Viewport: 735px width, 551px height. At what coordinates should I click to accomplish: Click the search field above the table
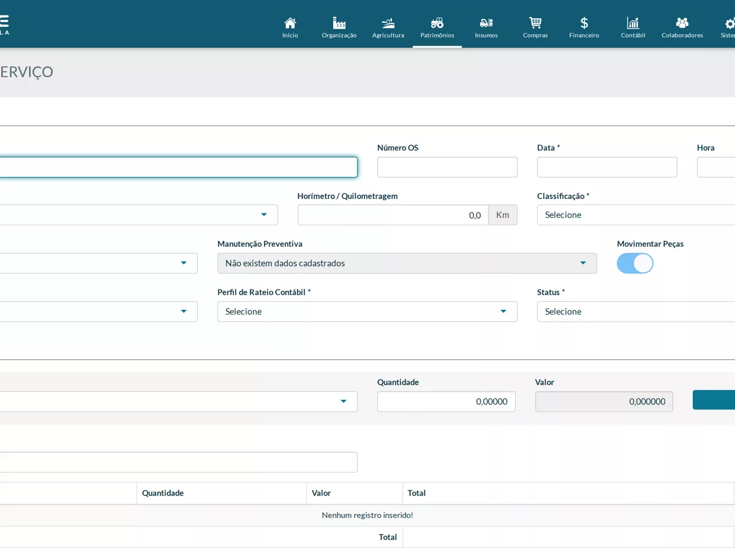pyautogui.click(x=178, y=462)
